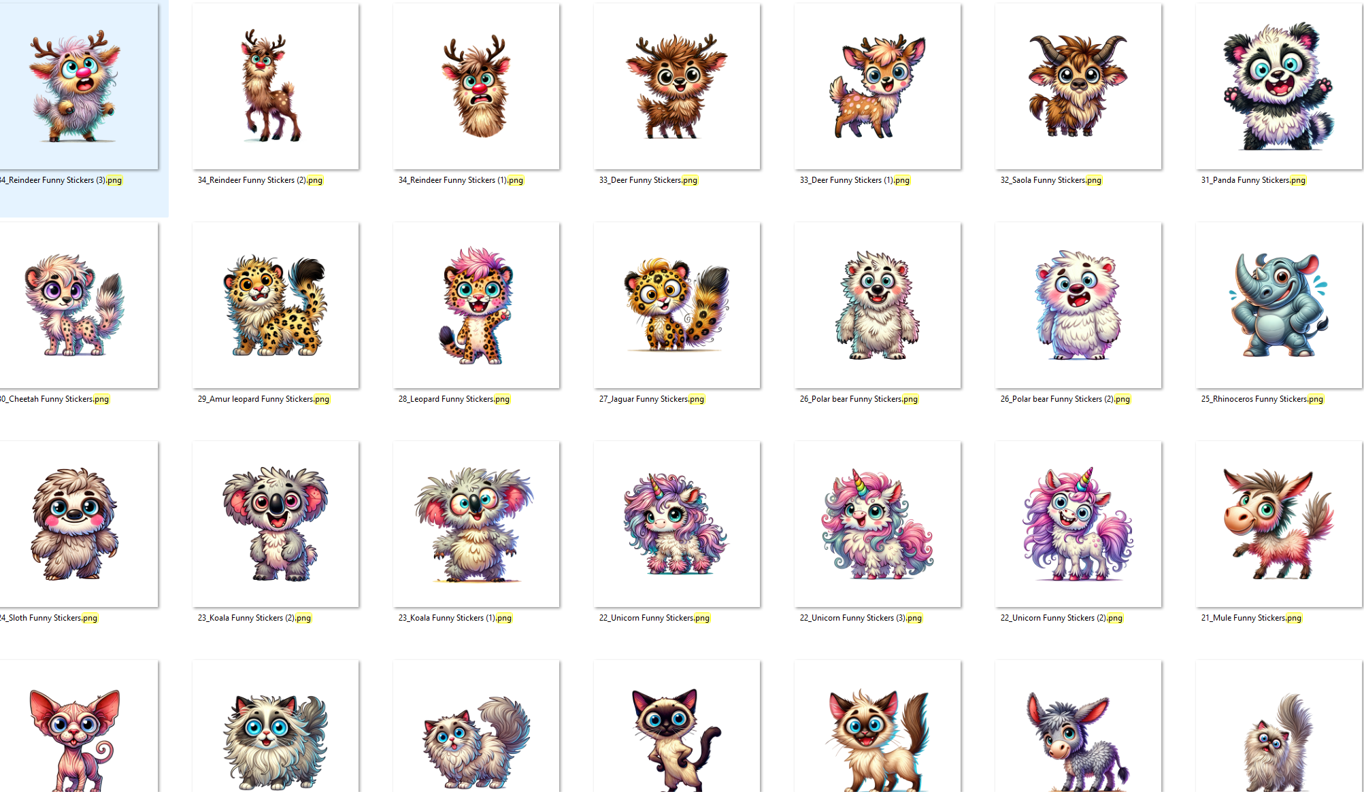Screen dimensions: 1364x796
Task: Select the 32_Saola Funny Stickers thumbnail
Action: click(1078, 86)
